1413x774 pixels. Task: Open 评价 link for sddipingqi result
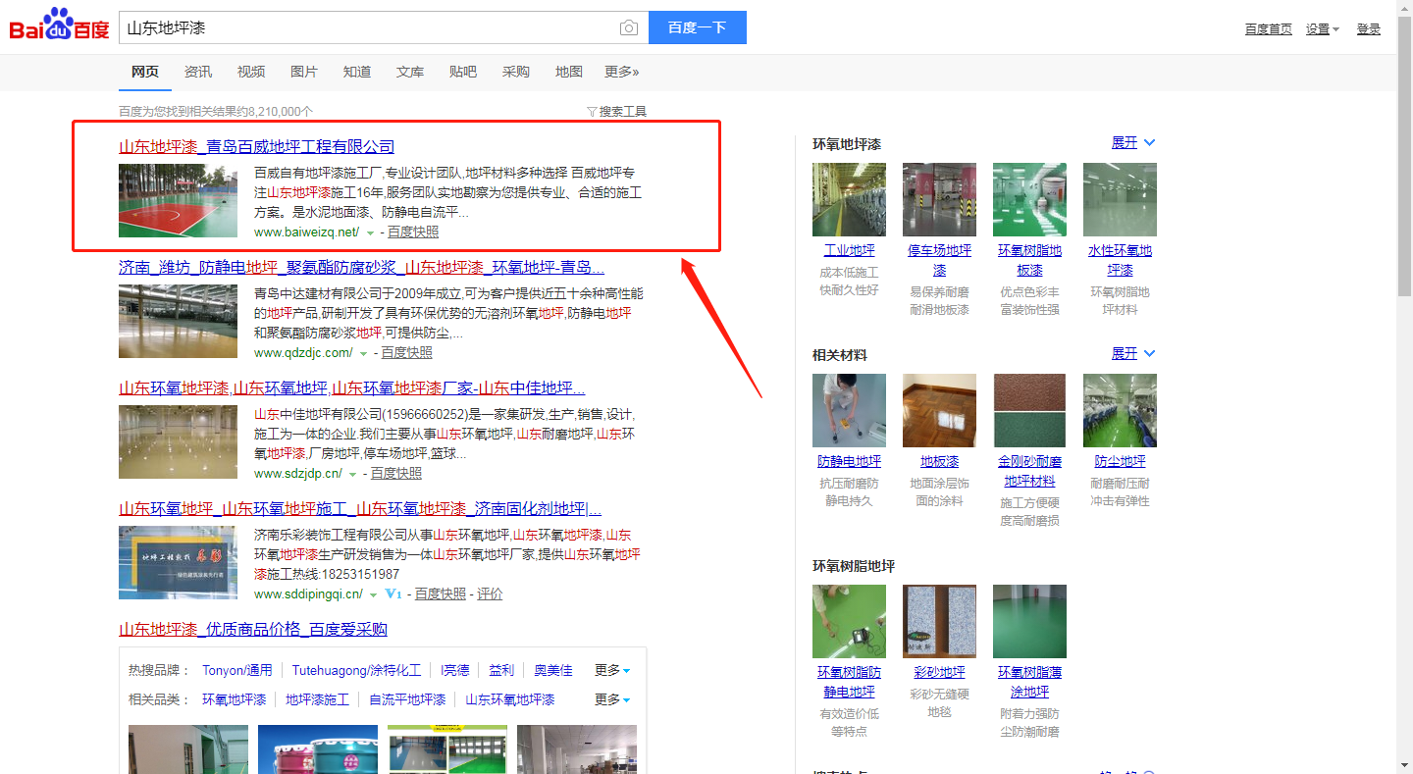pyautogui.click(x=490, y=594)
